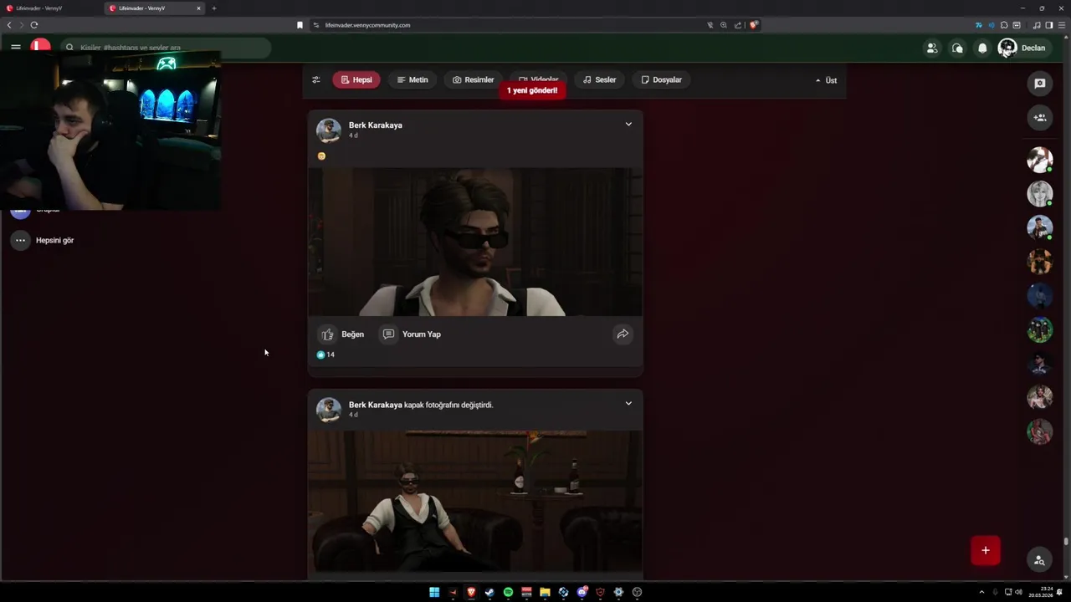Open the extensions puzzle icon
The width and height of the screenshot is (1071, 602).
(x=1004, y=25)
